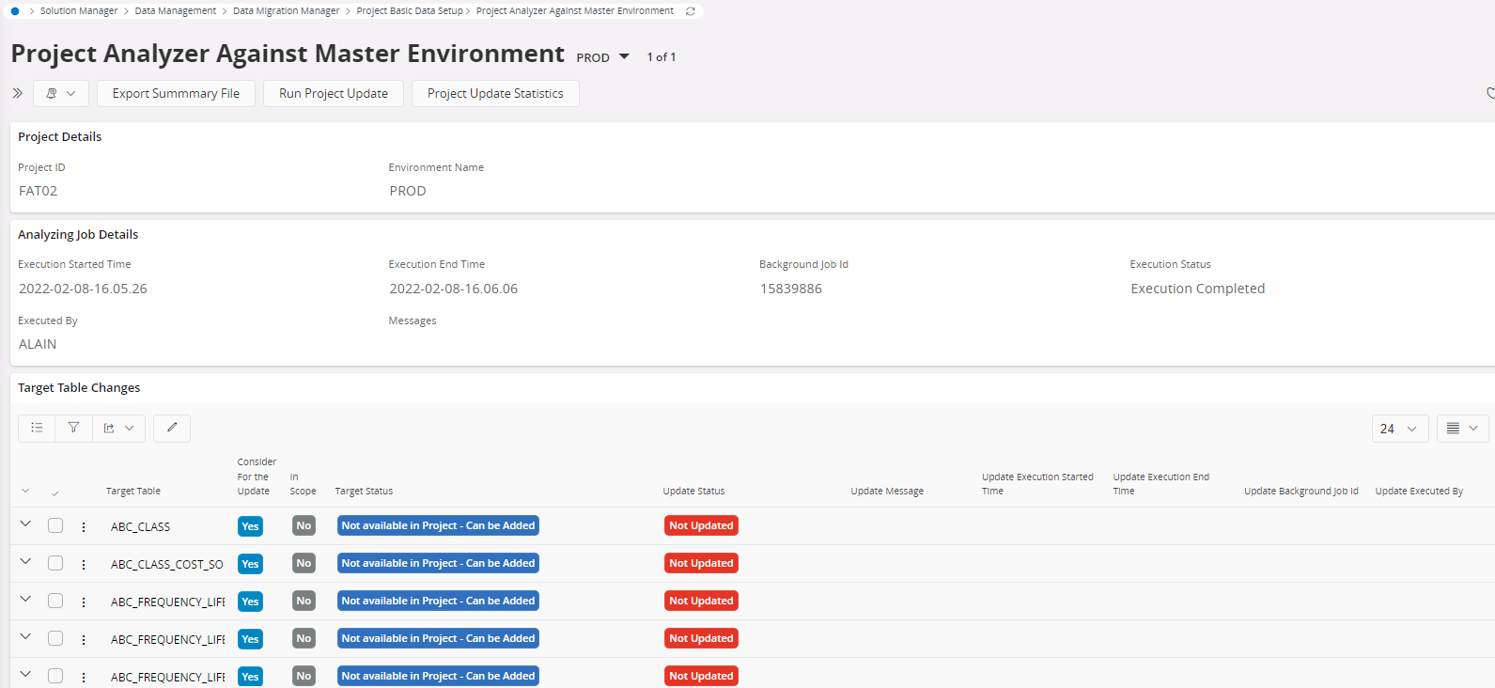
Task: Expand the side panel with double-chevron icon
Action: (17, 93)
